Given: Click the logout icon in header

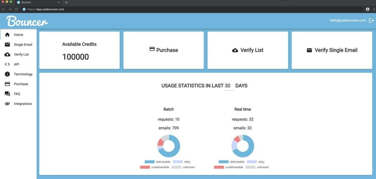Looking at the screenshot, I should [x=371, y=21].
